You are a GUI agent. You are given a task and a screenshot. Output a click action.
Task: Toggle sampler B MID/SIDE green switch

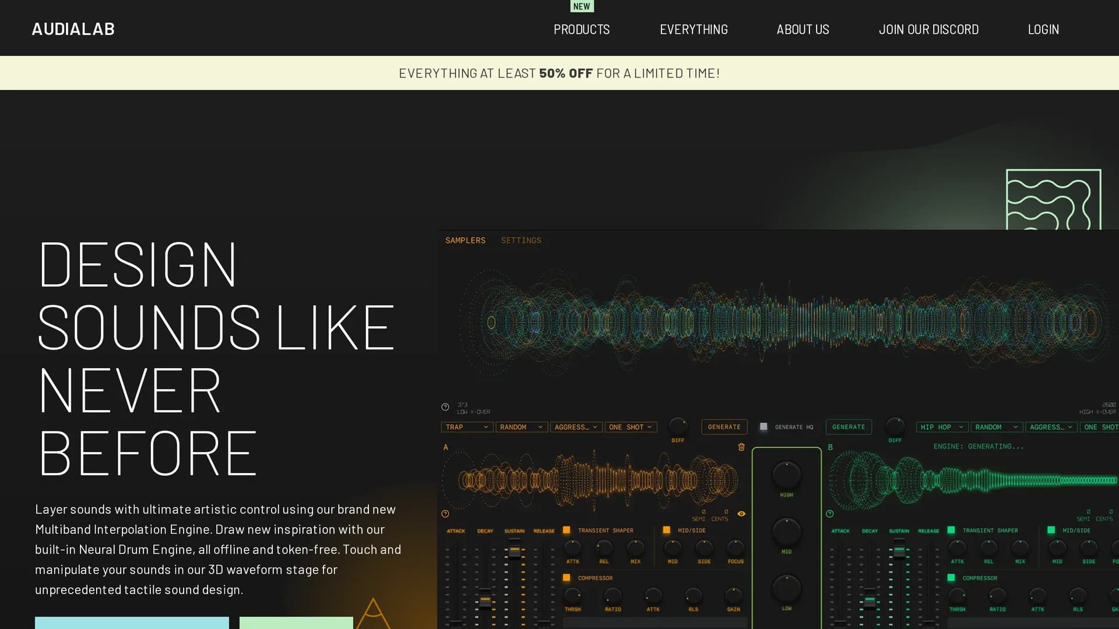(x=1051, y=530)
